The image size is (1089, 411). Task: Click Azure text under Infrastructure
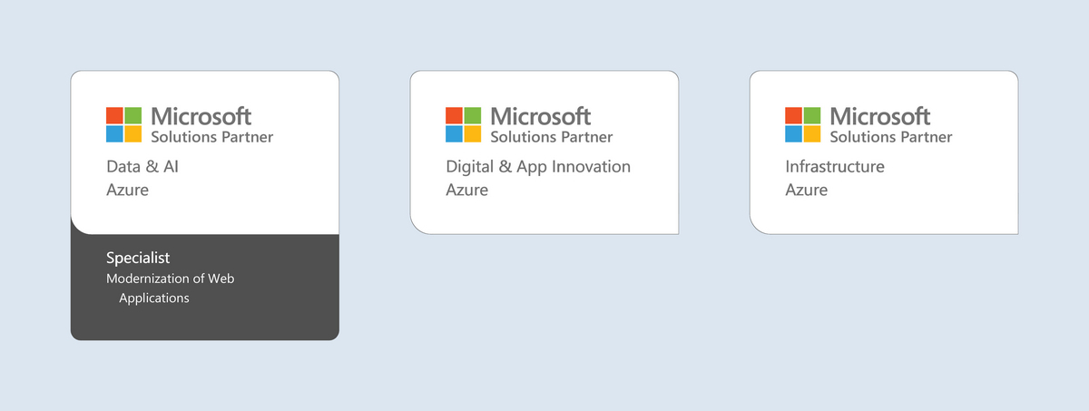tap(806, 191)
